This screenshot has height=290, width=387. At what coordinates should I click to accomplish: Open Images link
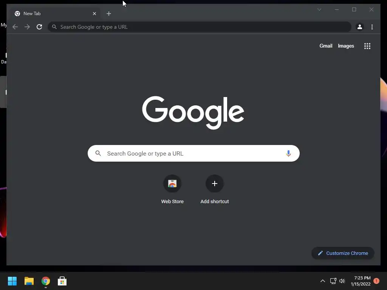346,46
